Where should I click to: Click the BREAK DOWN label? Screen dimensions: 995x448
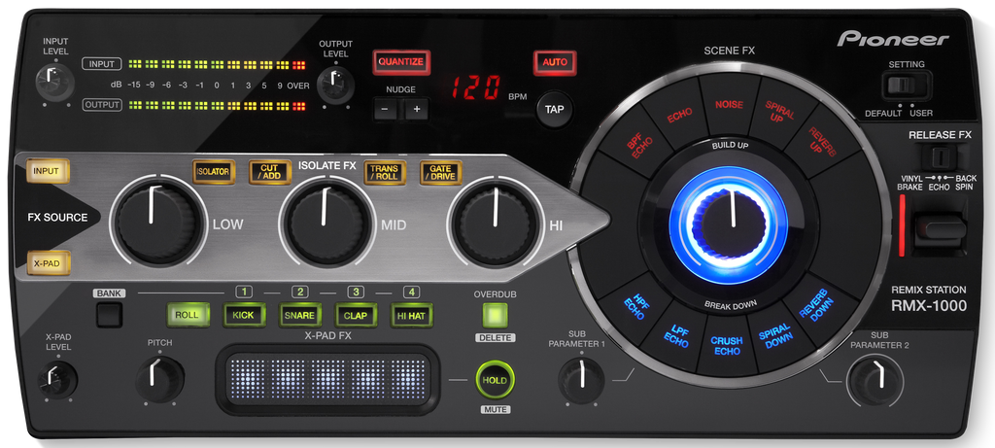tap(731, 304)
